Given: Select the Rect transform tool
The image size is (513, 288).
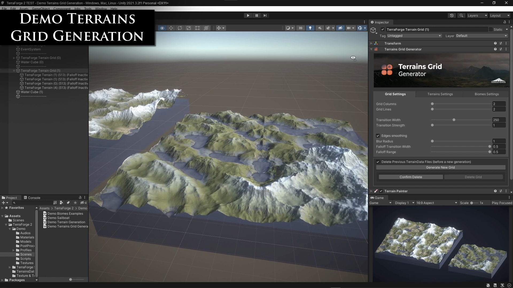Looking at the screenshot, I should 197,28.
